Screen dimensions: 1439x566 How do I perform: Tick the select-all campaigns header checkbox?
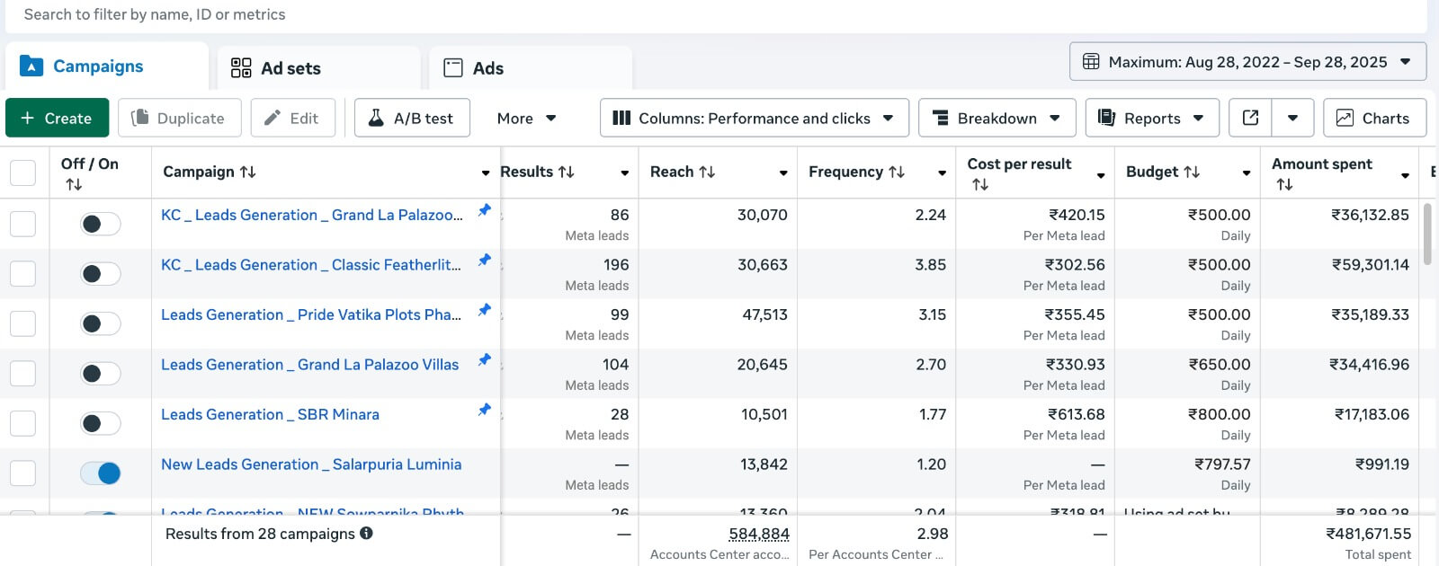tap(22, 172)
